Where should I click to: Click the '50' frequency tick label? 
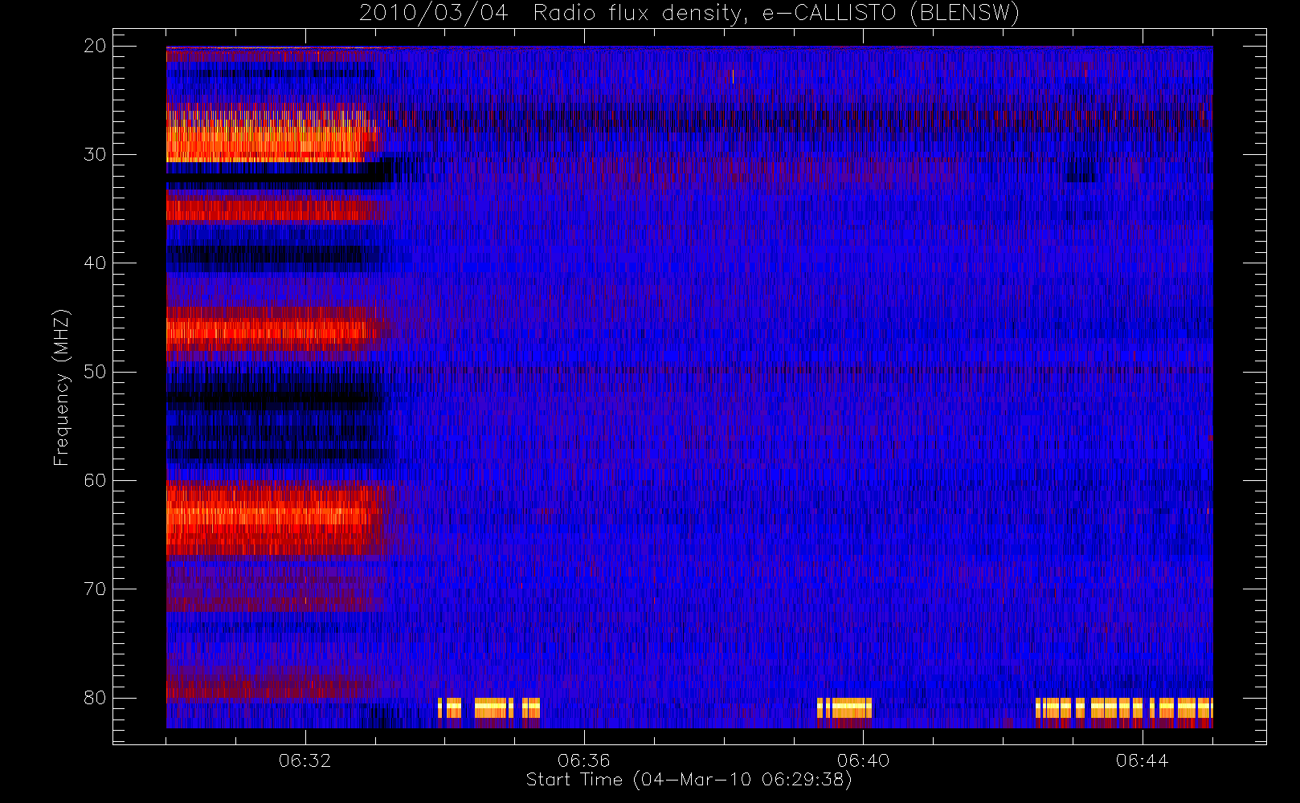pyautogui.click(x=95, y=372)
